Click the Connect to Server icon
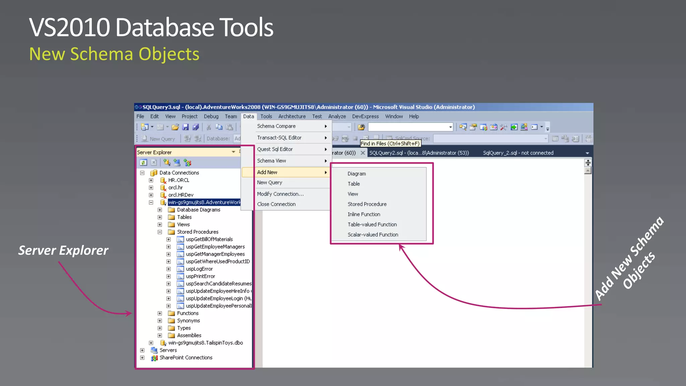 pos(177,163)
